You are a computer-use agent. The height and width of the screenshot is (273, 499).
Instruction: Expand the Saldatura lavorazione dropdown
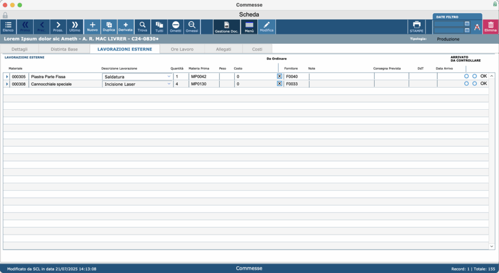pyautogui.click(x=169, y=77)
